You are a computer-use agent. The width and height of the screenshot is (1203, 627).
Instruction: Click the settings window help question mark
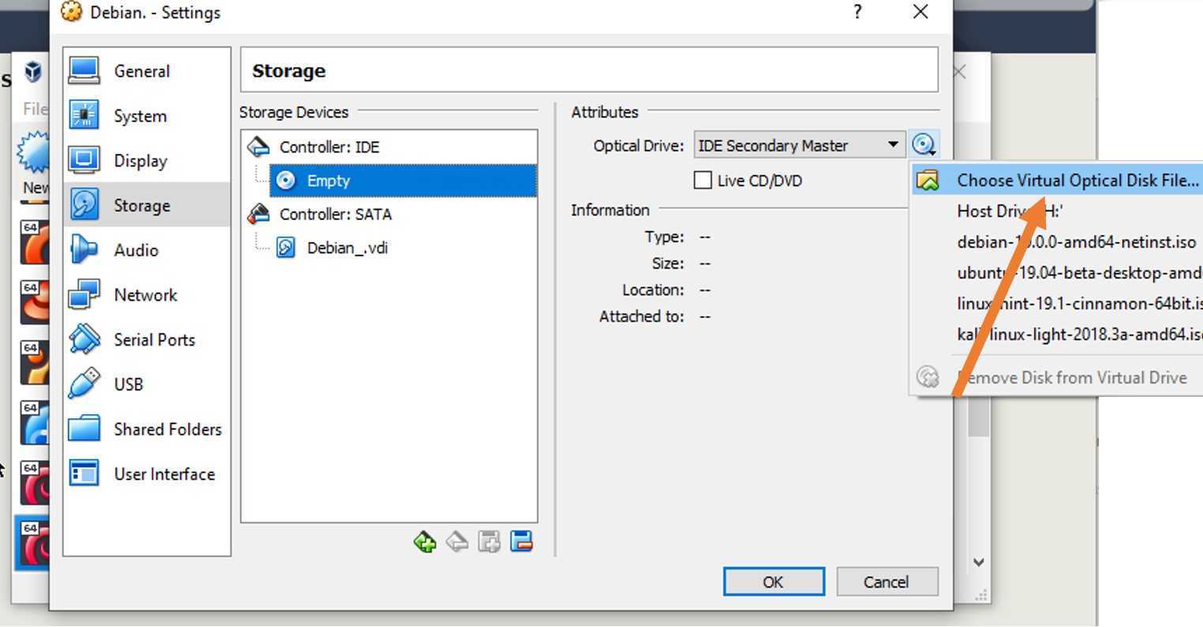click(857, 12)
